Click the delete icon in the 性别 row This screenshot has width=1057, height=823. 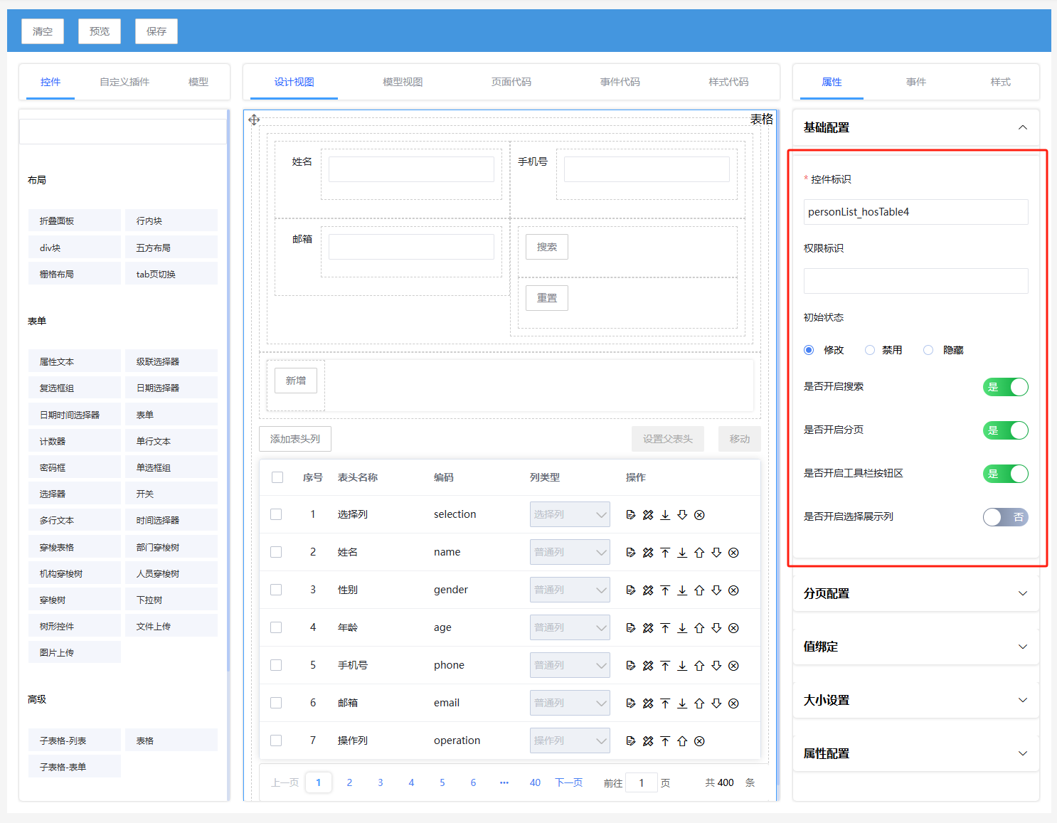(x=733, y=590)
